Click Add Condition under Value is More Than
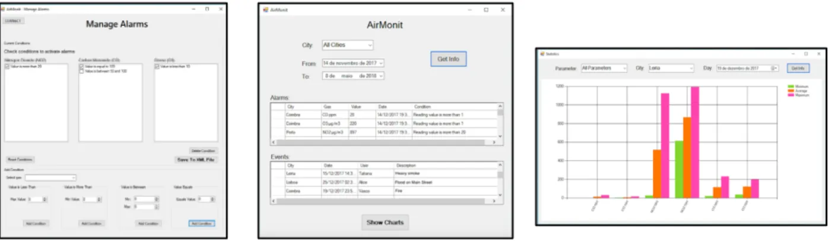 pos(91,223)
